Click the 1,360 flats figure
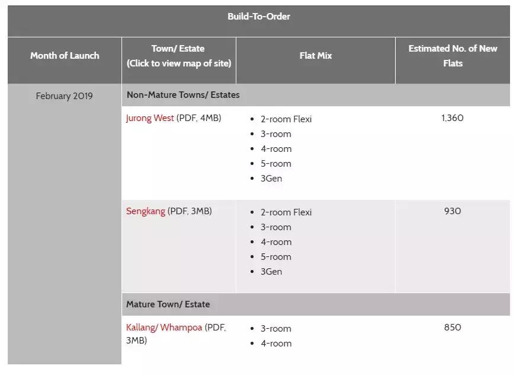Screen dimensions: 513x375 click(x=453, y=118)
